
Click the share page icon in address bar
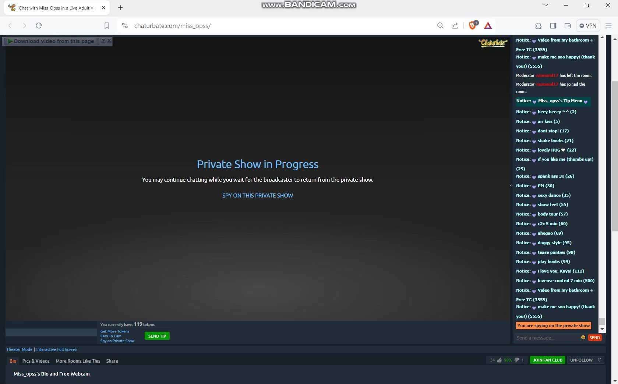(x=455, y=26)
